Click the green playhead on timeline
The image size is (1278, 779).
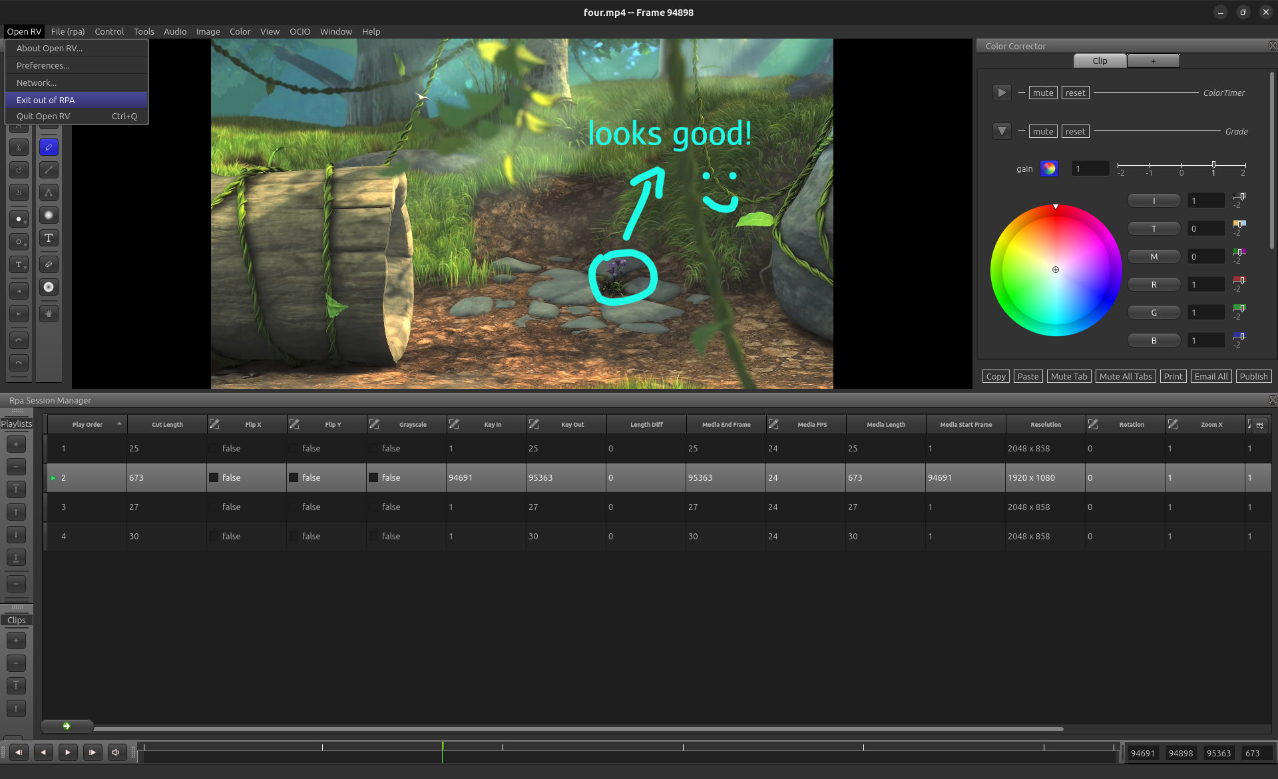[x=442, y=752]
